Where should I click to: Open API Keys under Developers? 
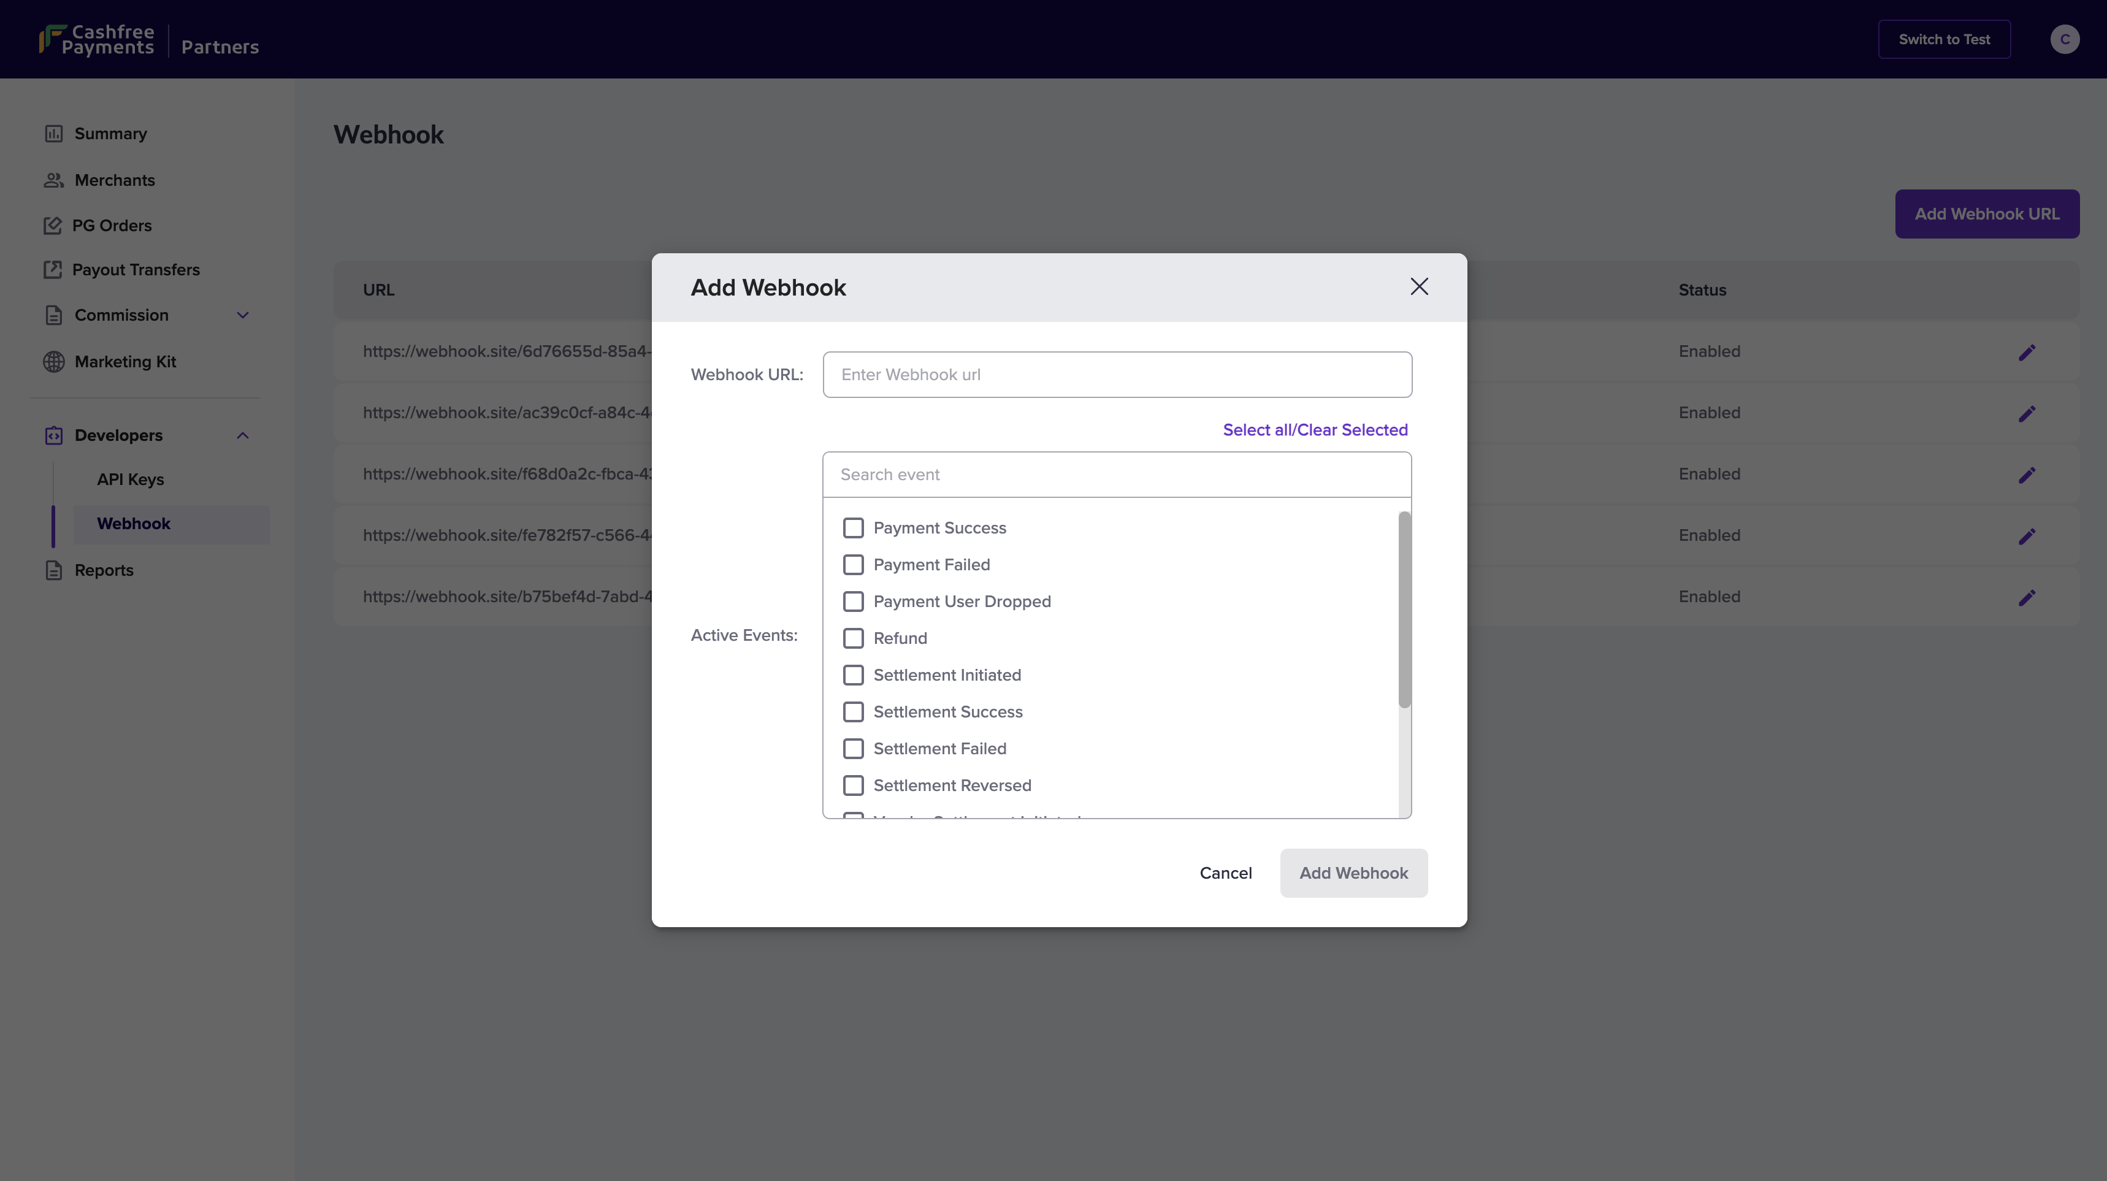point(131,480)
